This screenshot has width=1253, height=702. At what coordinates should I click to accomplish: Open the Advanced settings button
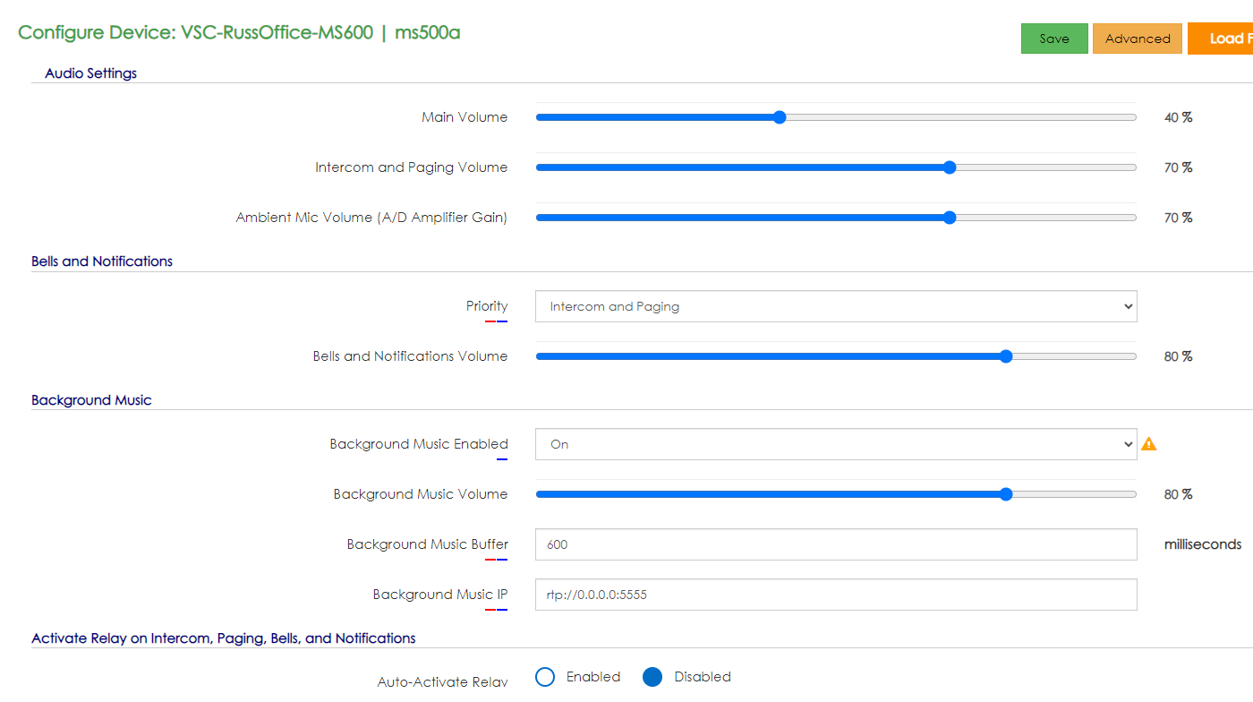1137,39
